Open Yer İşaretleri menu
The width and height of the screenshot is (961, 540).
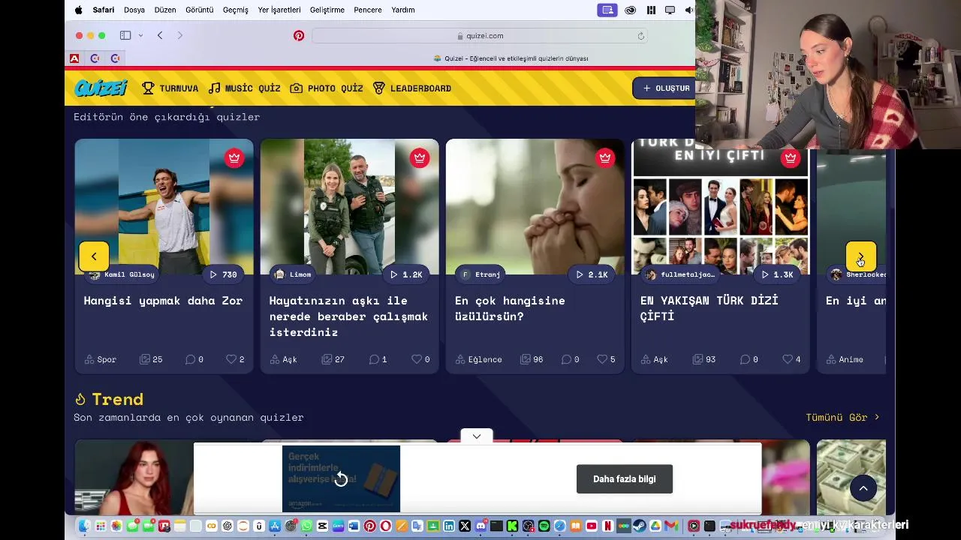279,10
